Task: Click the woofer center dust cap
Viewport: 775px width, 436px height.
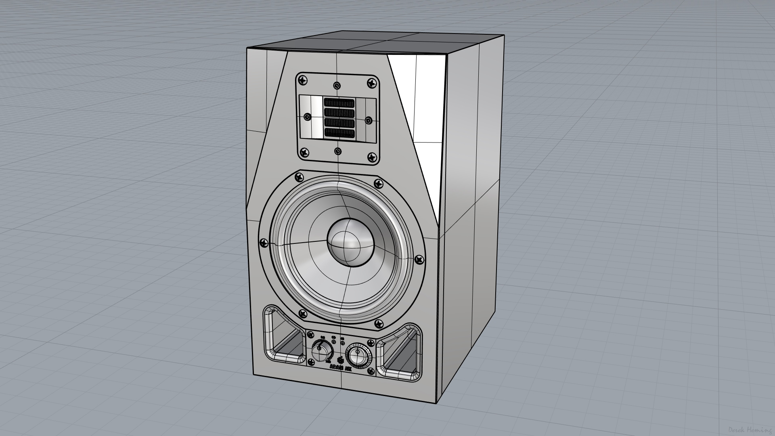Action: pos(350,242)
